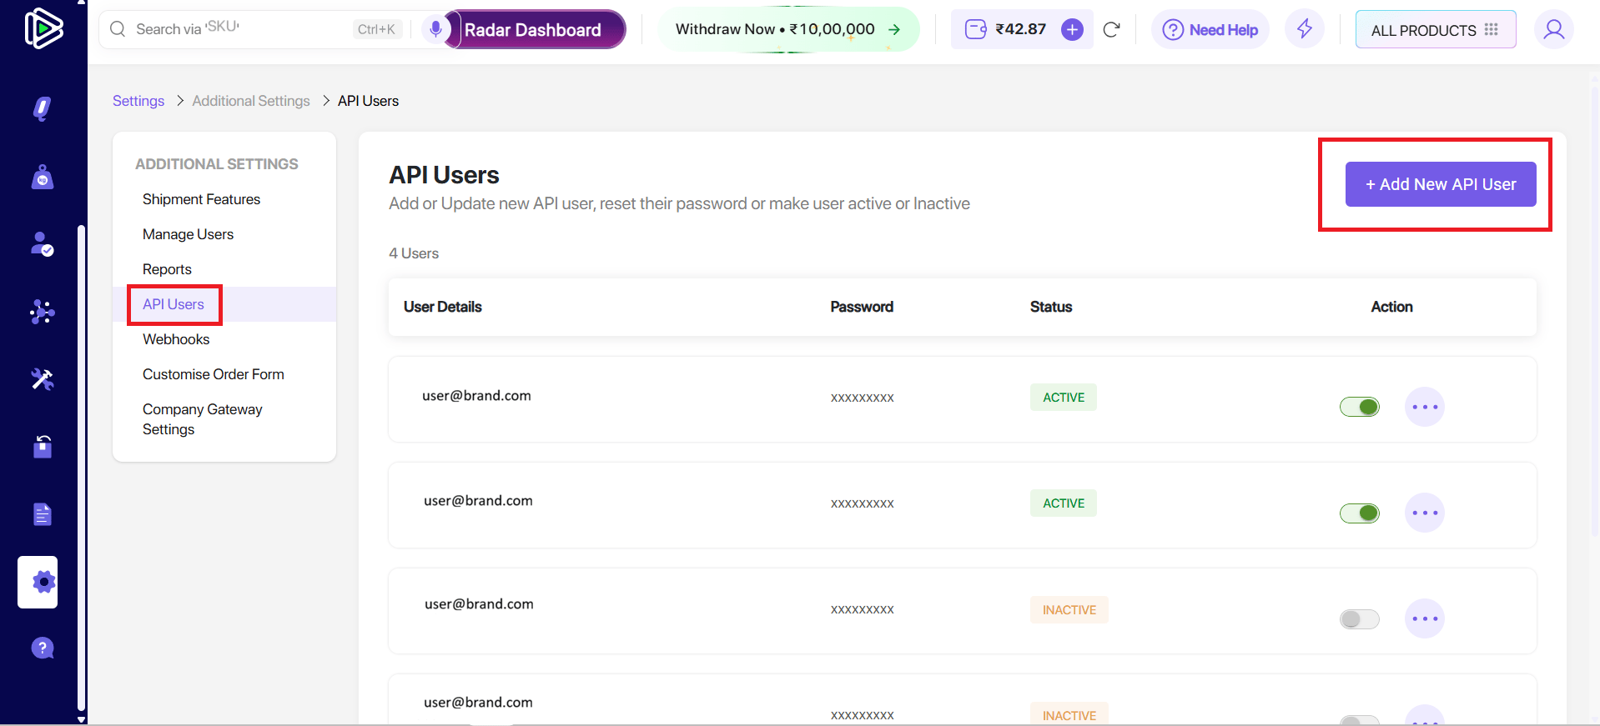Open the three-dot menu of the second user
The image size is (1600, 726).
1424,513
